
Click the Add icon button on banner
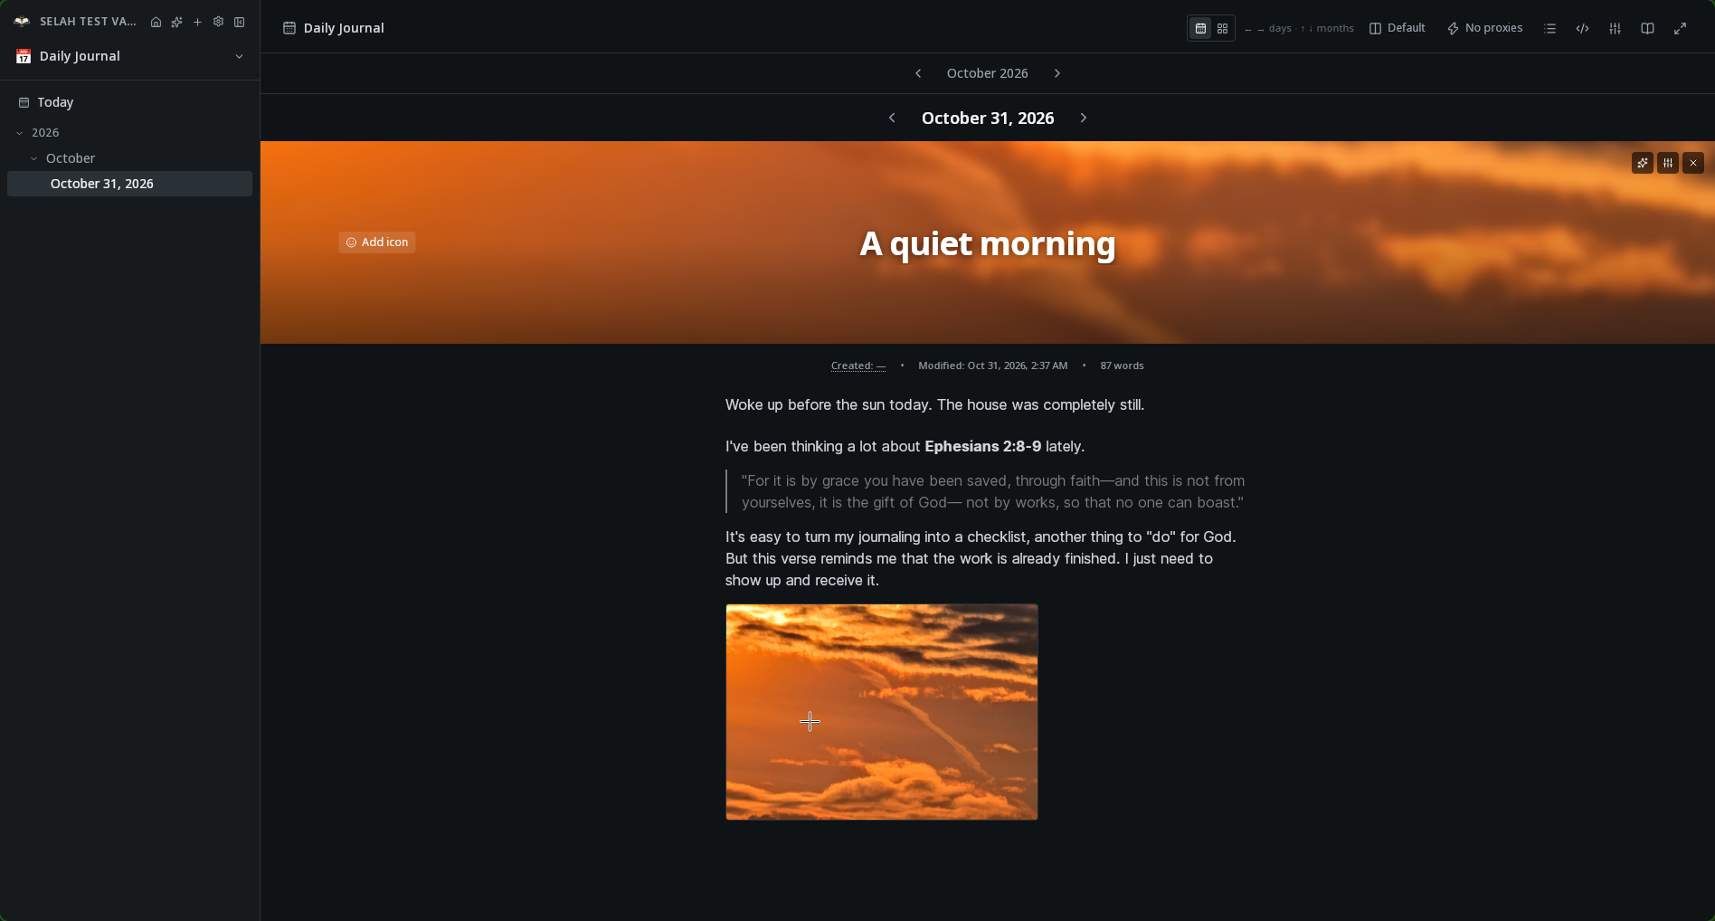click(377, 242)
